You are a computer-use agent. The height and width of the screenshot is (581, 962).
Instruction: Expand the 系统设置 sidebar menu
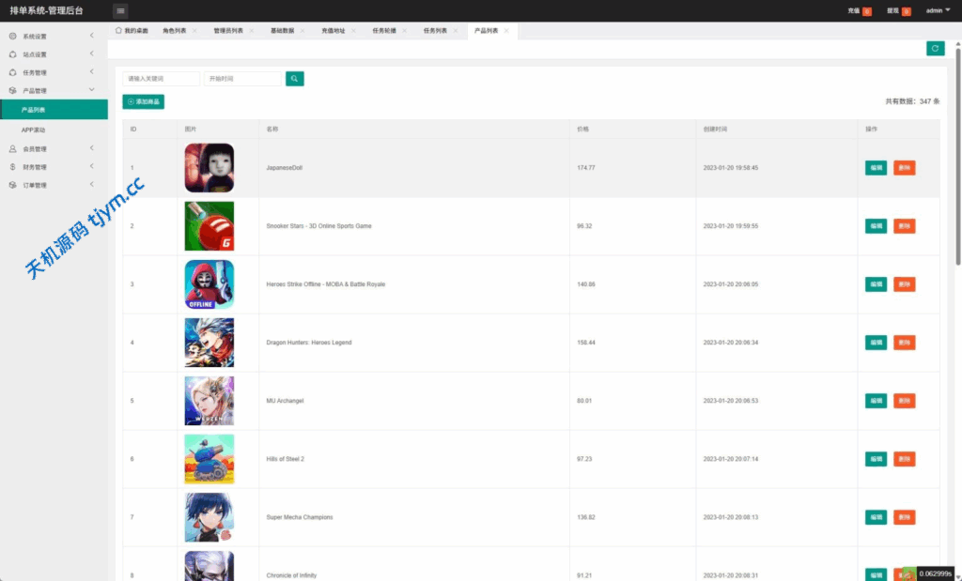coord(52,37)
